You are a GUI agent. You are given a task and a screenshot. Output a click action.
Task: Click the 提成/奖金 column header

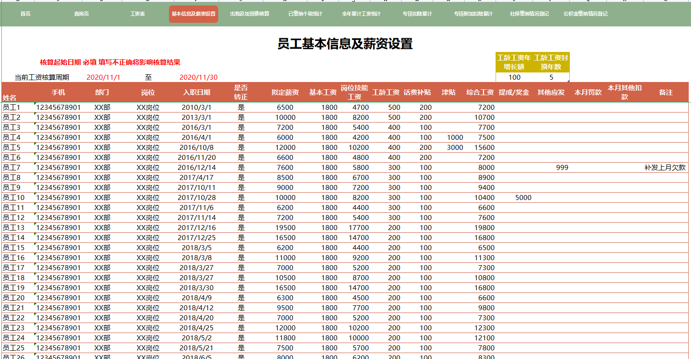[x=514, y=92]
